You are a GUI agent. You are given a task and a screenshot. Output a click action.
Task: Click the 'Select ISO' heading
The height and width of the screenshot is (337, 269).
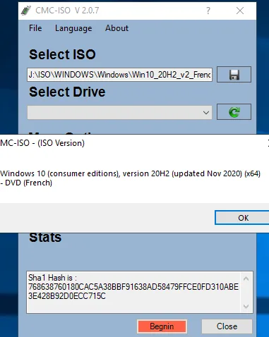click(62, 54)
